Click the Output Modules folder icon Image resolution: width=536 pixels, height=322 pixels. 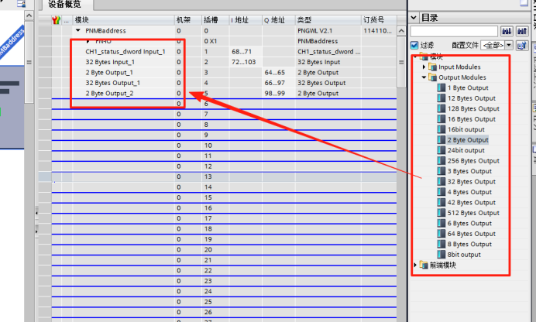pos(432,77)
